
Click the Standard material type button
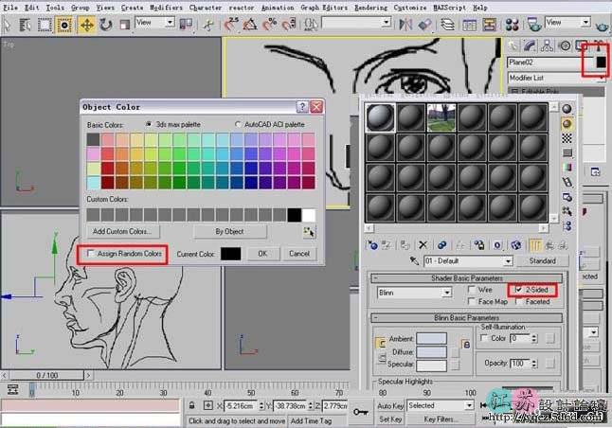[543, 260]
